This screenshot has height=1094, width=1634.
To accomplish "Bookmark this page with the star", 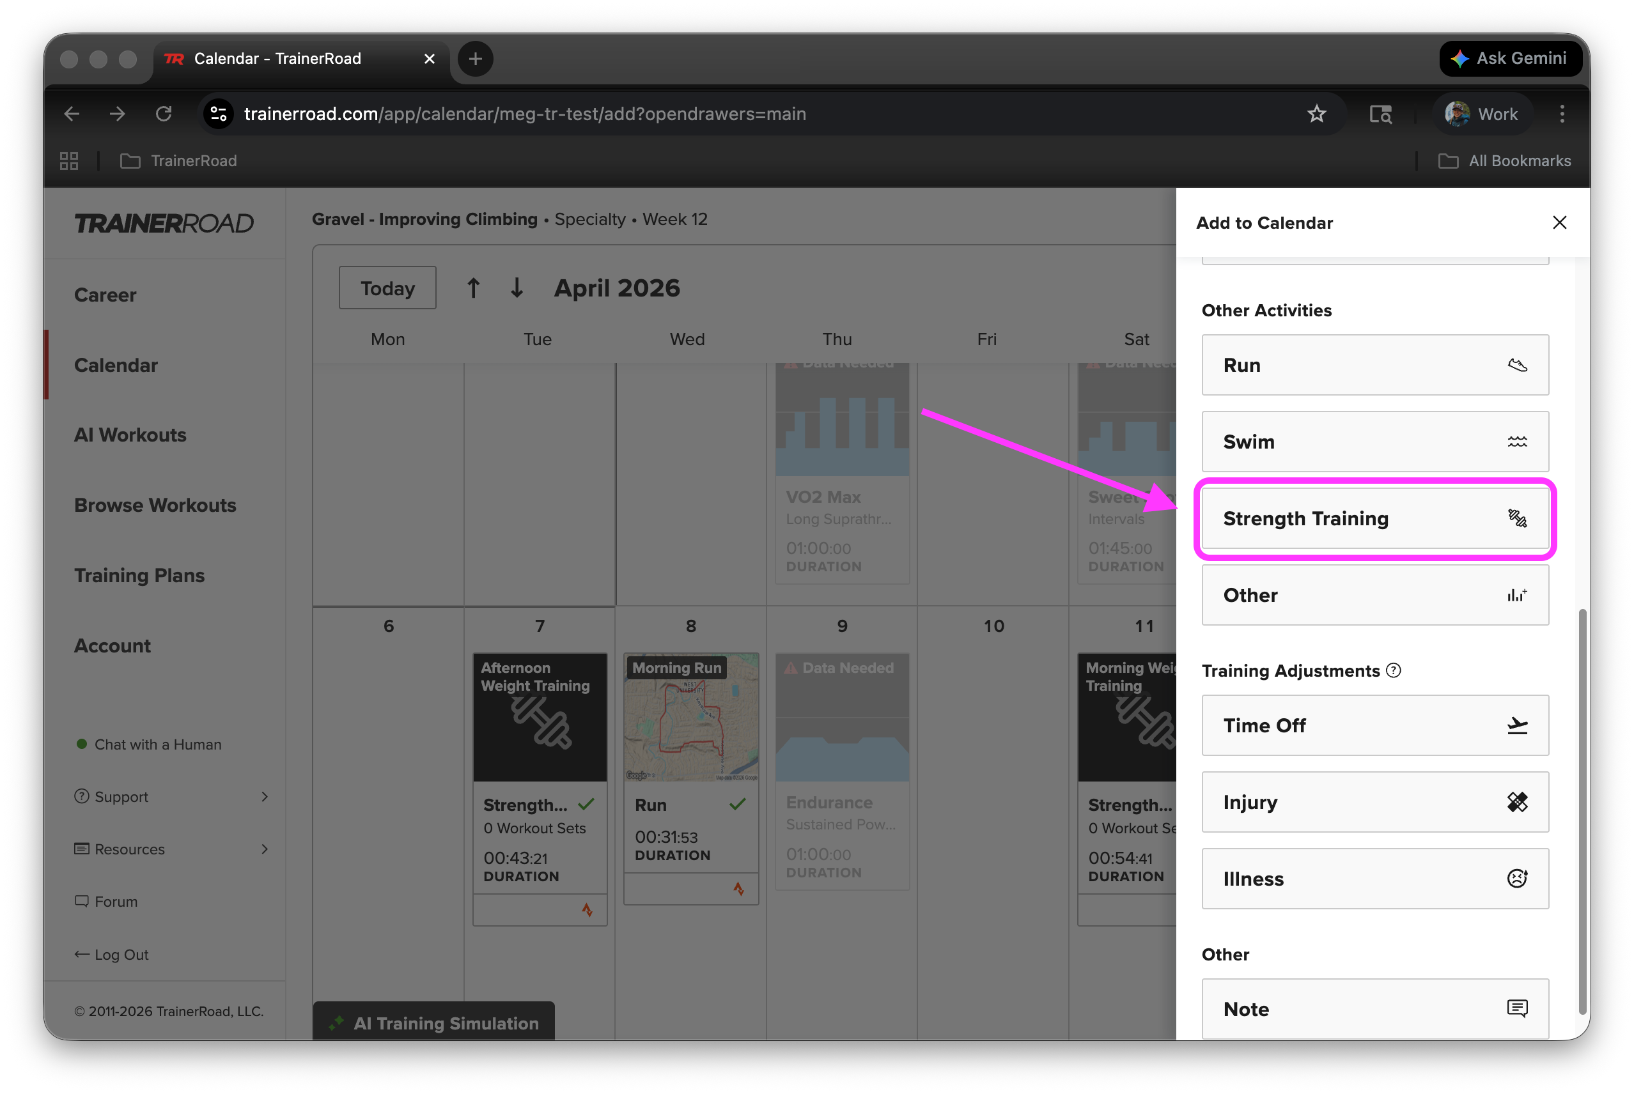I will point(1316,114).
